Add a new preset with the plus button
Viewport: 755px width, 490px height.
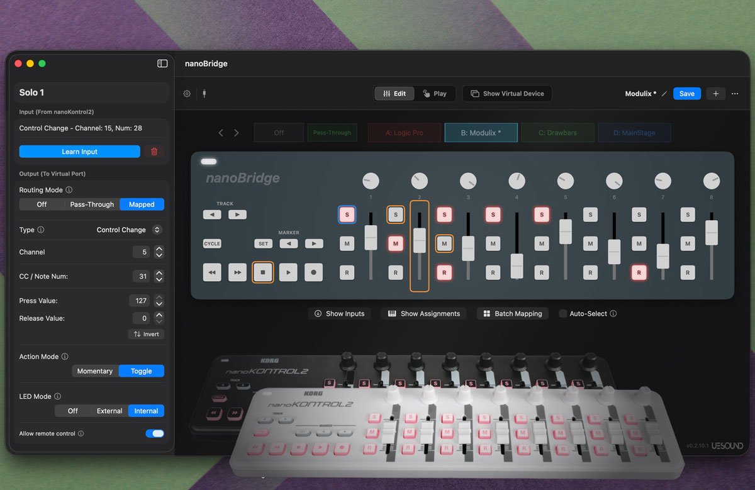point(715,94)
